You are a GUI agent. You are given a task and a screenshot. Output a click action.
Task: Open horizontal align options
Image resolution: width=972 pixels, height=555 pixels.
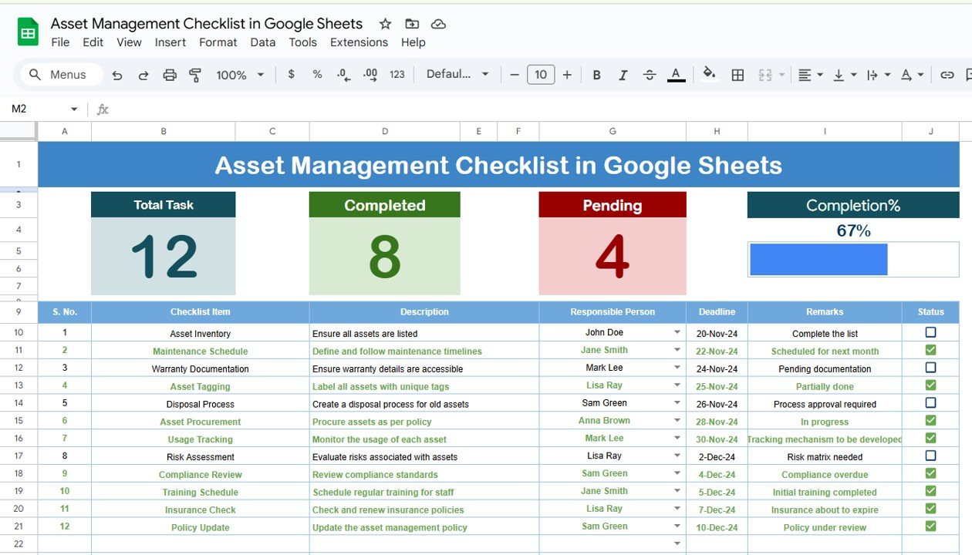point(809,75)
